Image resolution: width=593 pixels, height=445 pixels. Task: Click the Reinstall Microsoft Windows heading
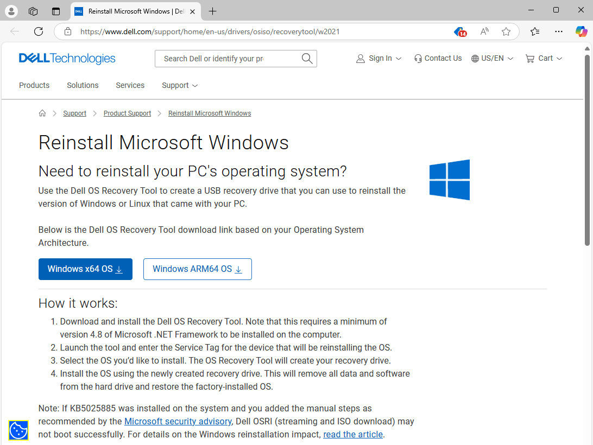163,143
